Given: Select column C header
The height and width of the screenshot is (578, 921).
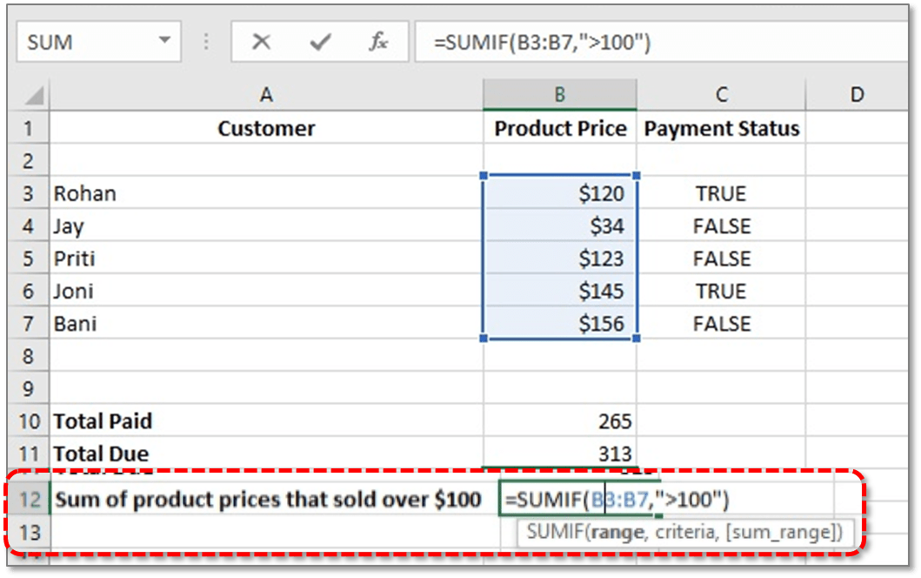Looking at the screenshot, I should pyautogui.click(x=721, y=95).
